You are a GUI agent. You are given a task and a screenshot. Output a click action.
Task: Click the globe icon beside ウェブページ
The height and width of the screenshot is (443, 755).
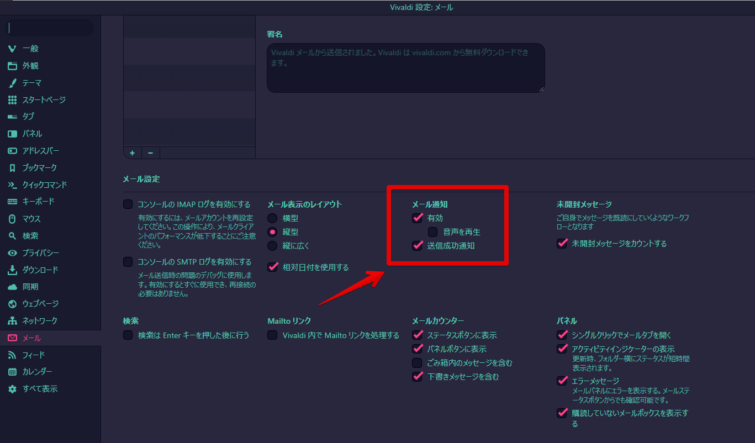12,304
